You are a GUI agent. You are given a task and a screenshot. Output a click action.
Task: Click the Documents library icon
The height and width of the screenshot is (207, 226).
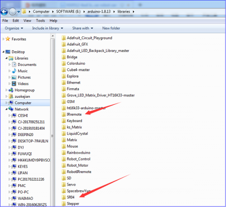(x=14, y=64)
